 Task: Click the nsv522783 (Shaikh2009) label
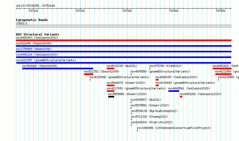(102, 71)
